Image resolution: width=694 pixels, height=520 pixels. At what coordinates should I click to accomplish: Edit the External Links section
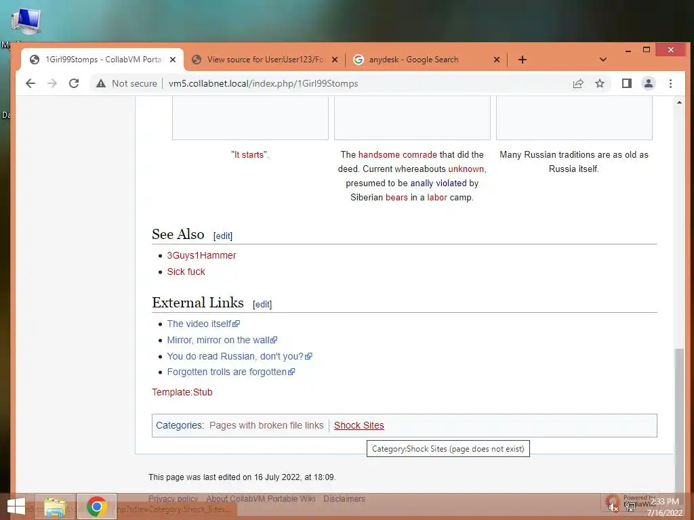tap(262, 305)
